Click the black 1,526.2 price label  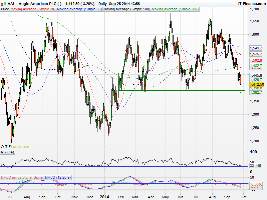tap(256, 54)
